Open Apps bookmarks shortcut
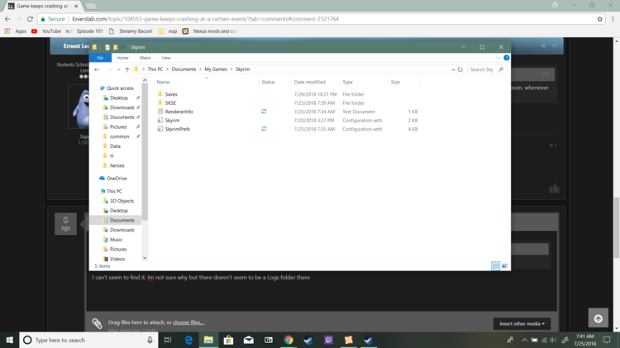This screenshot has width=620, height=348. tap(16, 31)
